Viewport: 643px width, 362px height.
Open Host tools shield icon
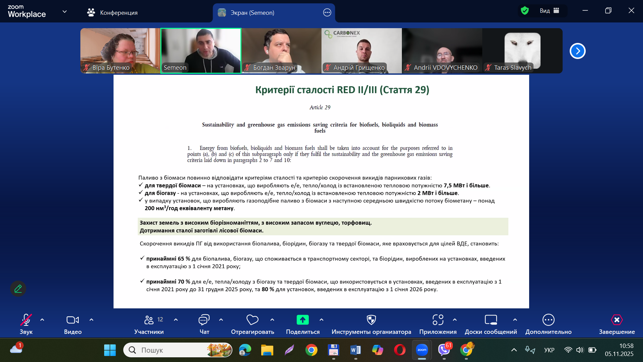click(x=371, y=320)
